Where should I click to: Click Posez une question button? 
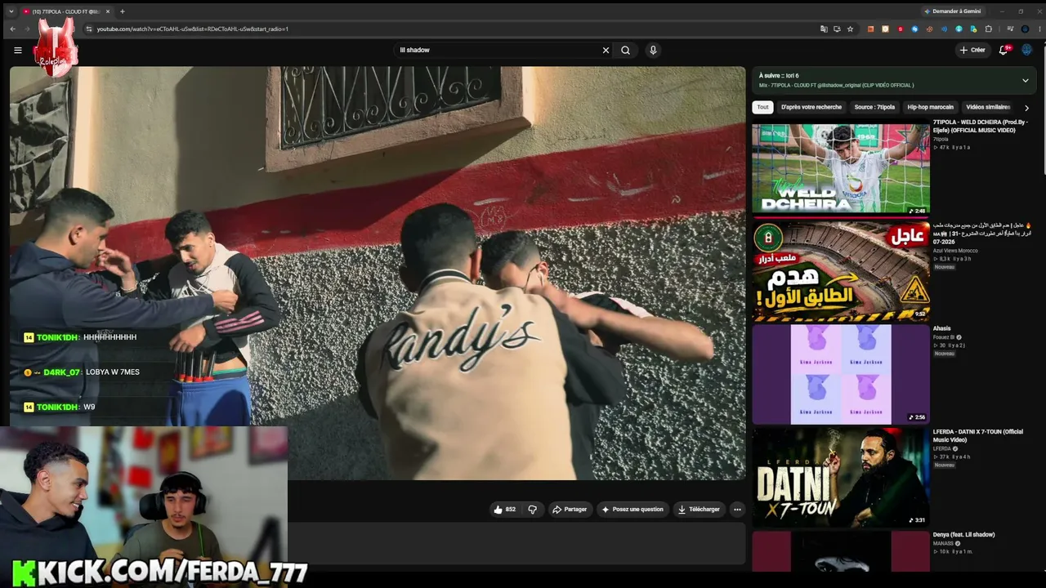(x=633, y=510)
